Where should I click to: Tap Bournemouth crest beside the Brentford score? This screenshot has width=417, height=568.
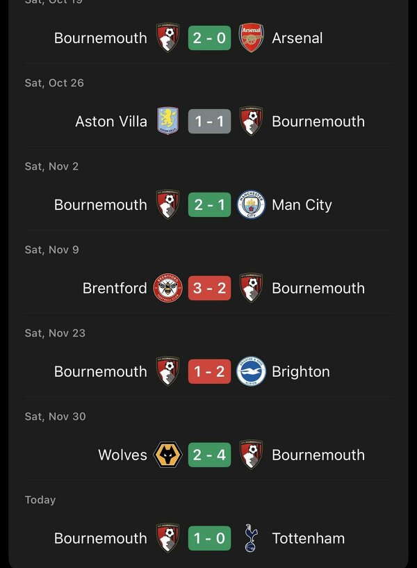click(x=251, y=289)
